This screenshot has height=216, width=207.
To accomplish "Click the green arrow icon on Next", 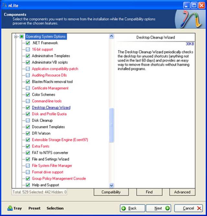I will click(x=167, y=208).
